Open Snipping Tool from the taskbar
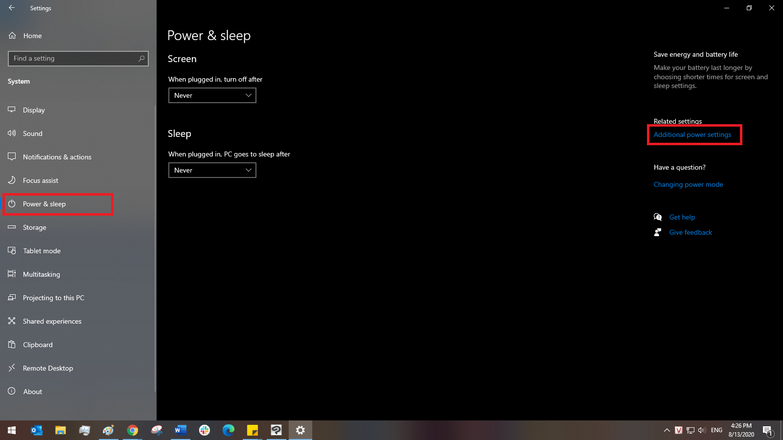Screen dimensions: 783x440 [157, 430]
